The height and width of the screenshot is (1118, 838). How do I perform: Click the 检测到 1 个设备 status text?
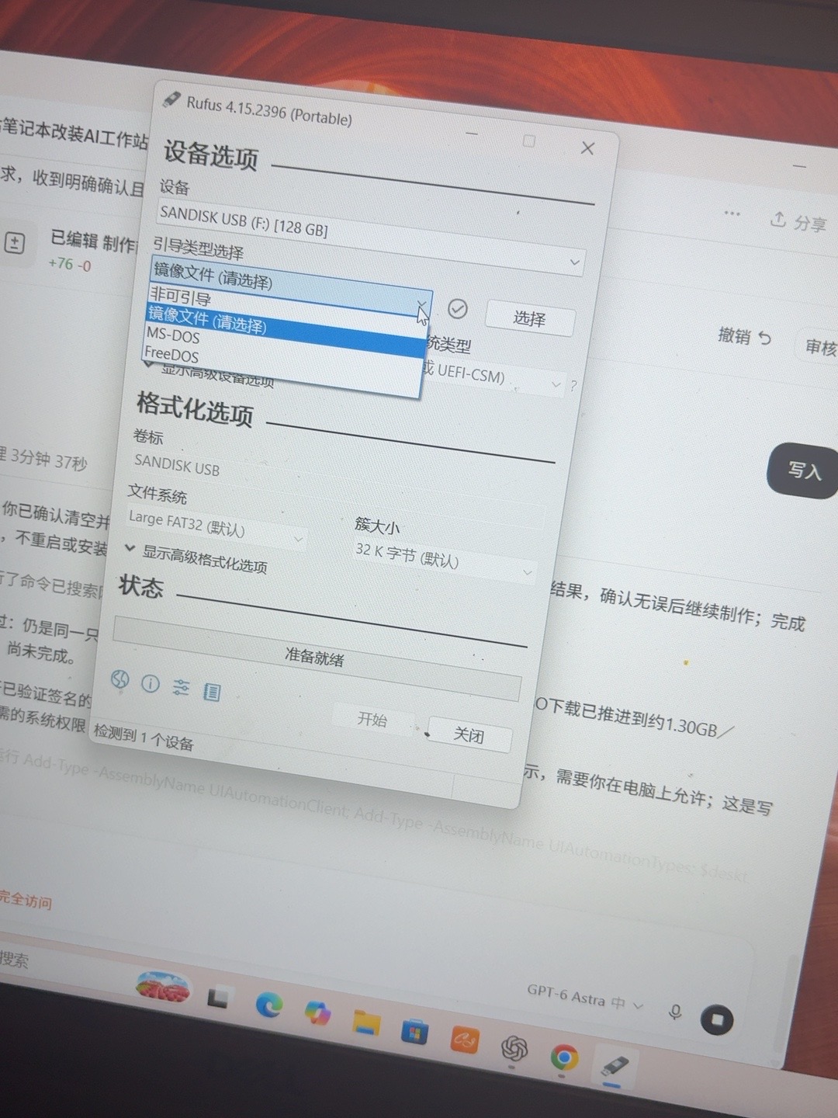tap(144, 737)
